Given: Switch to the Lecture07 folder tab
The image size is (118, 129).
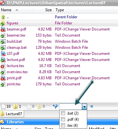Looking at the screenshot, I should coord(12,114).
